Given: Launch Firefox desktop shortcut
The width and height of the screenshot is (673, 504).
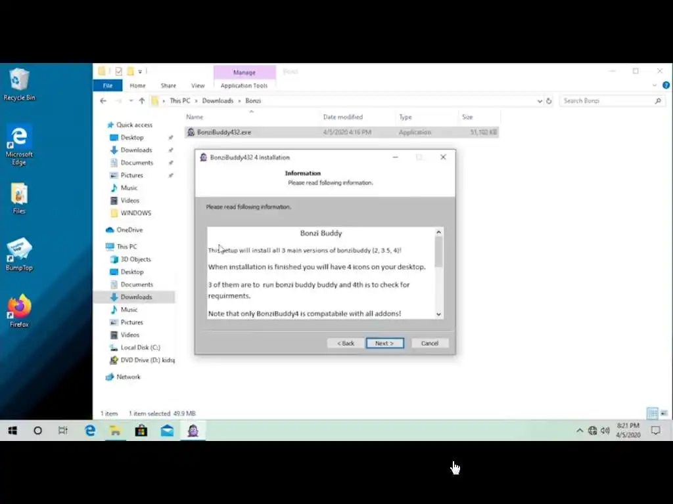Looking at the screenshot, I should coord(19,310).
